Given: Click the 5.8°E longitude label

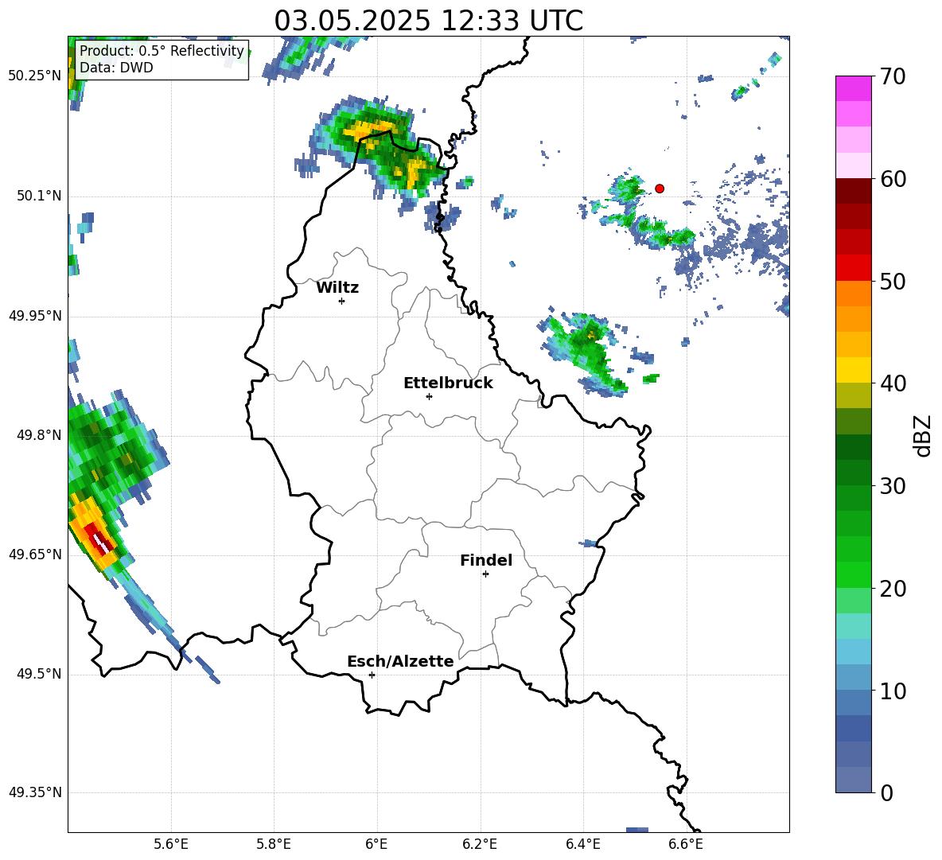Looking at the screenshot, I should 274,844.
